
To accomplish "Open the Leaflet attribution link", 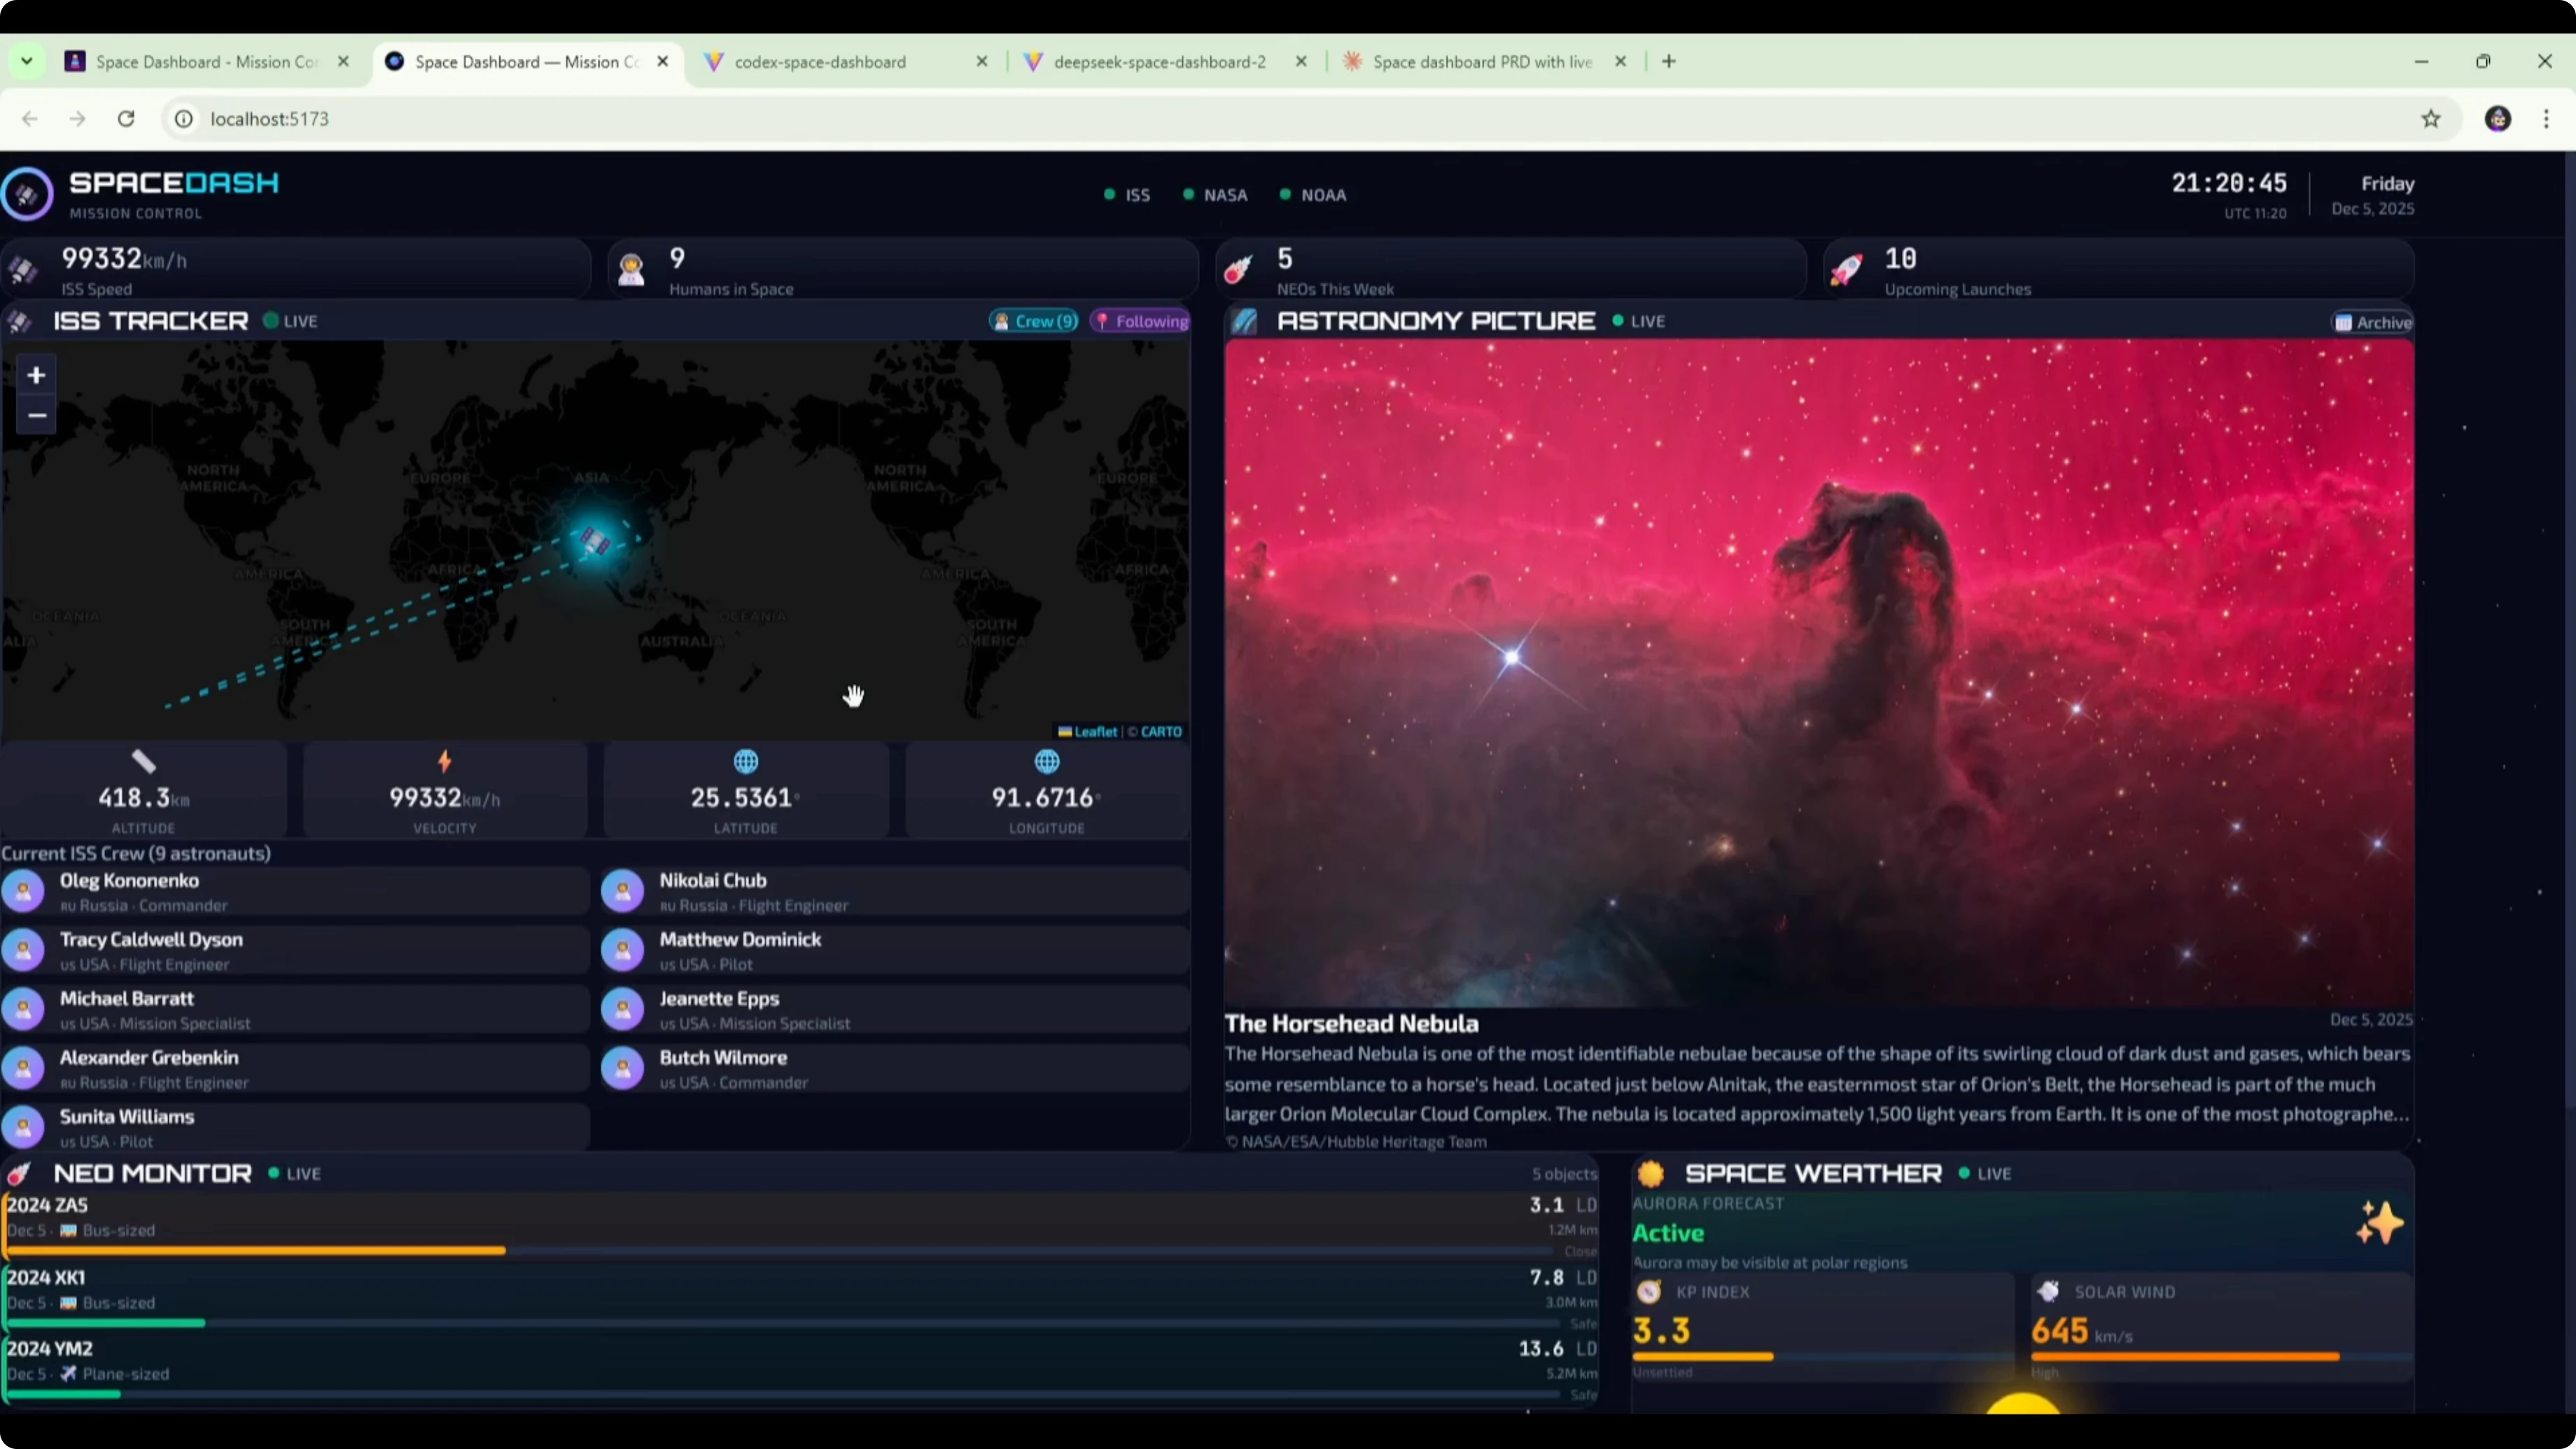I will pyautogui.click(x=1095, y=732).
